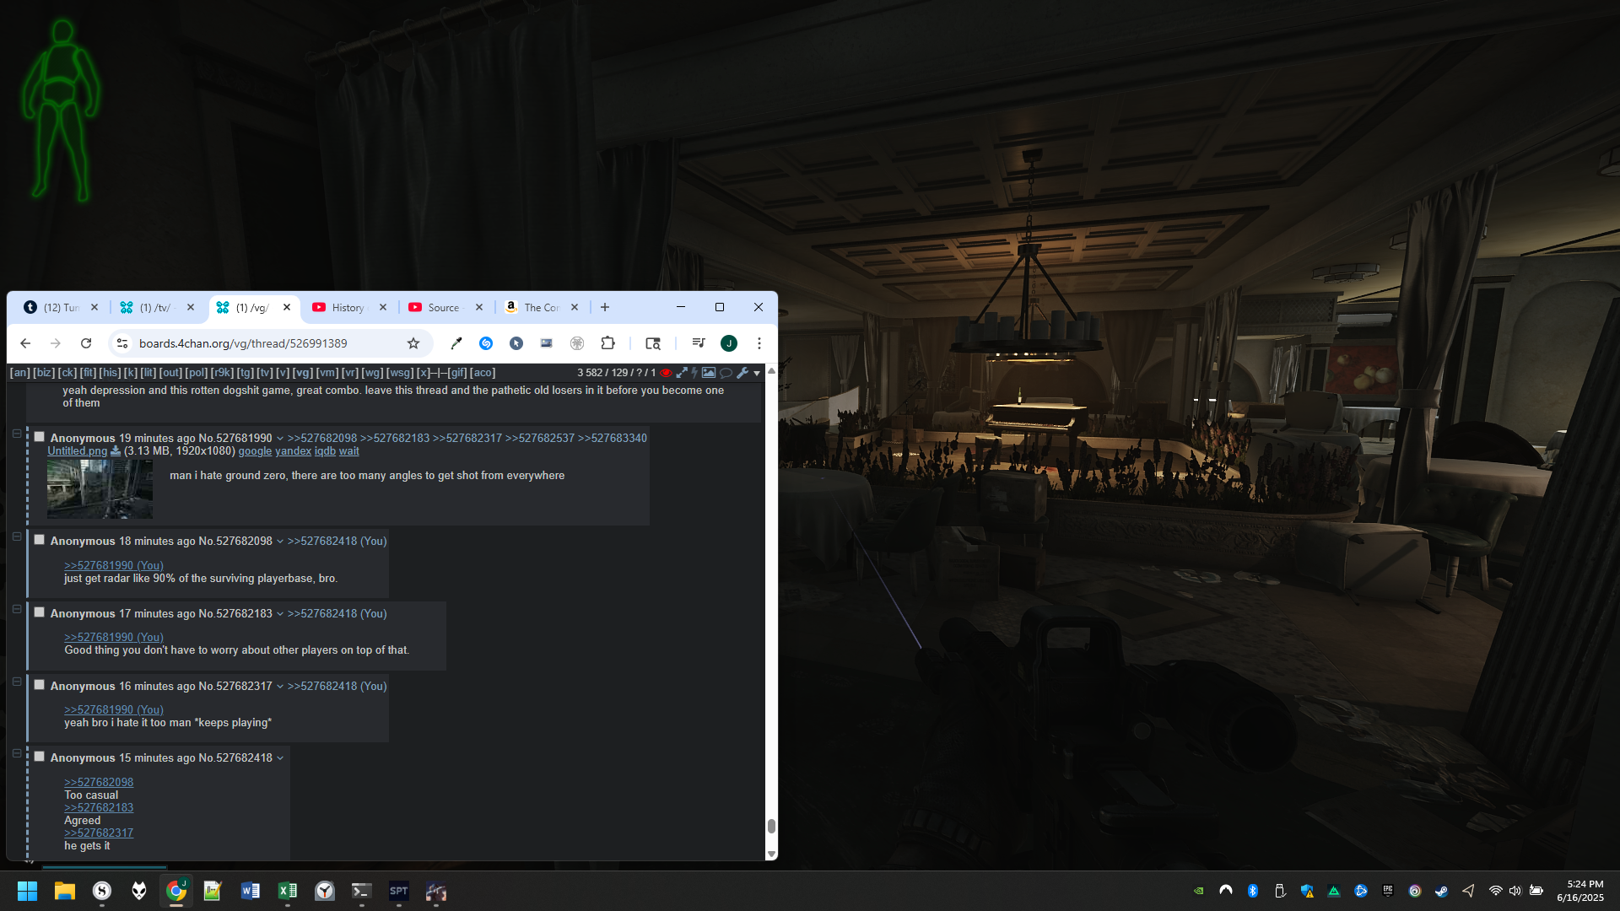Image resolution: width=1620 pixels, height=911 pixels.
Task: Open the clock showing 5:24 PM
Action: (x=1580, y=891)
